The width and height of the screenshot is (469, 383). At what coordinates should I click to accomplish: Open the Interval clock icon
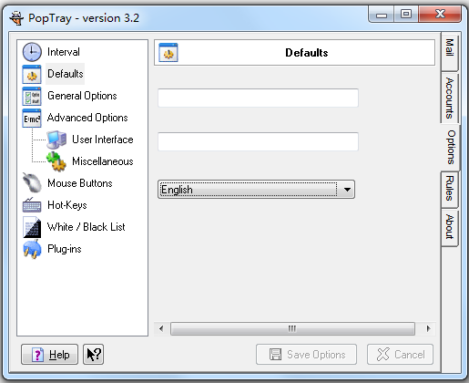click(x=32, y=52)
